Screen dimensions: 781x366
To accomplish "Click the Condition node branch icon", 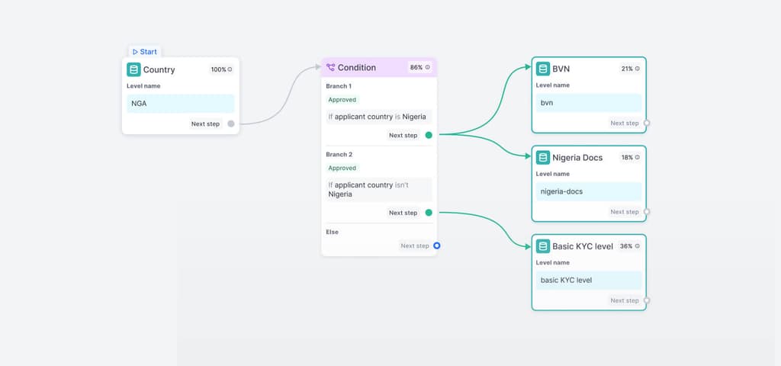I will [331, 67].
